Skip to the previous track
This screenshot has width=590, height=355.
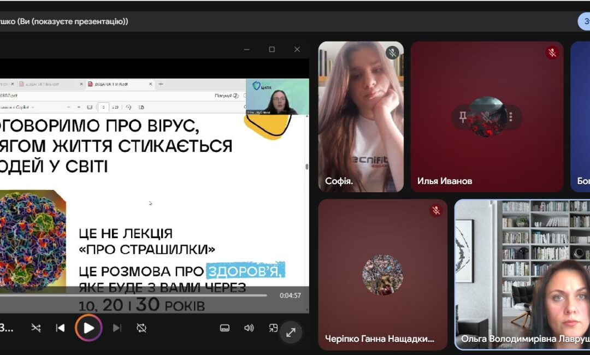pyautogui.click(x=60, y=328)
